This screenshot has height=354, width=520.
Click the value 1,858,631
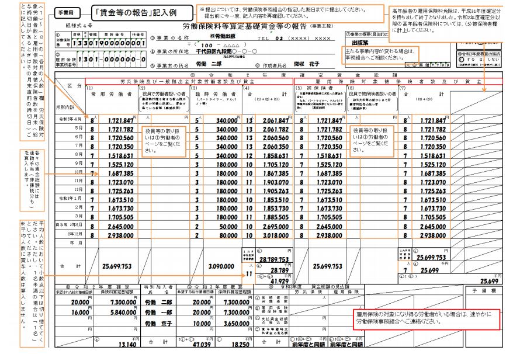[x=276, y=156]
